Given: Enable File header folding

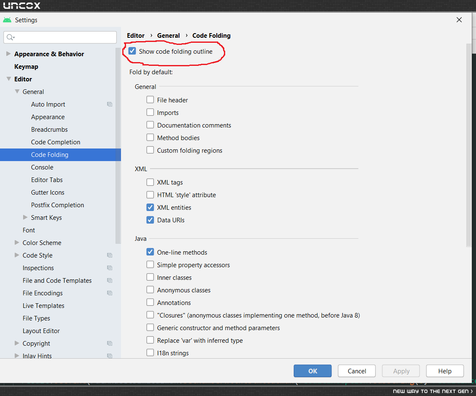Looking at the screenshot, I should [x=150, y=100].
